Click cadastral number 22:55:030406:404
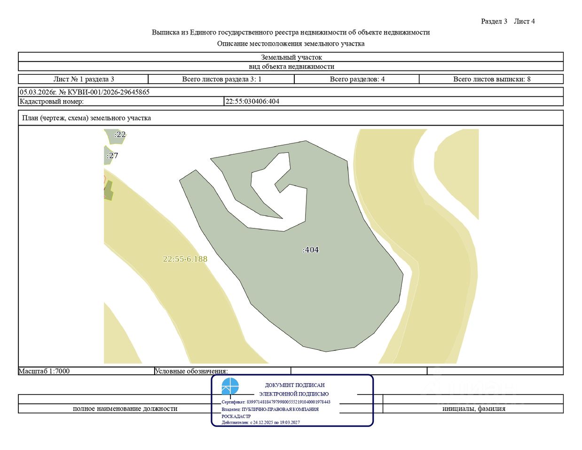The width and height of the screenshot is (582, 450). [252, 101]
